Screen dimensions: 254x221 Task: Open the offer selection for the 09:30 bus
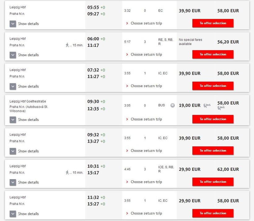[213, 119]
